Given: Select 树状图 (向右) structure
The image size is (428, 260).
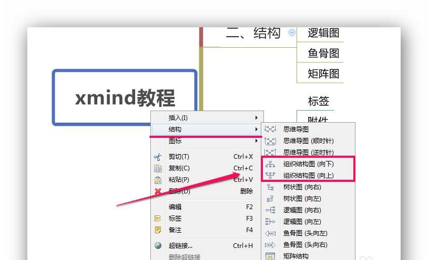Looking at the screenshot, I should point(309,187).
